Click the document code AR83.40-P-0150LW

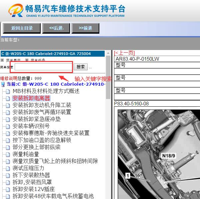[x=137, y=59]
